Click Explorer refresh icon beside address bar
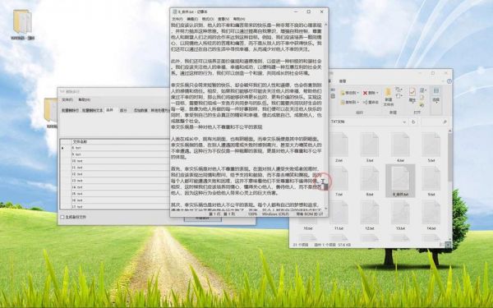493x308 pixels. [x=414, y=122]
